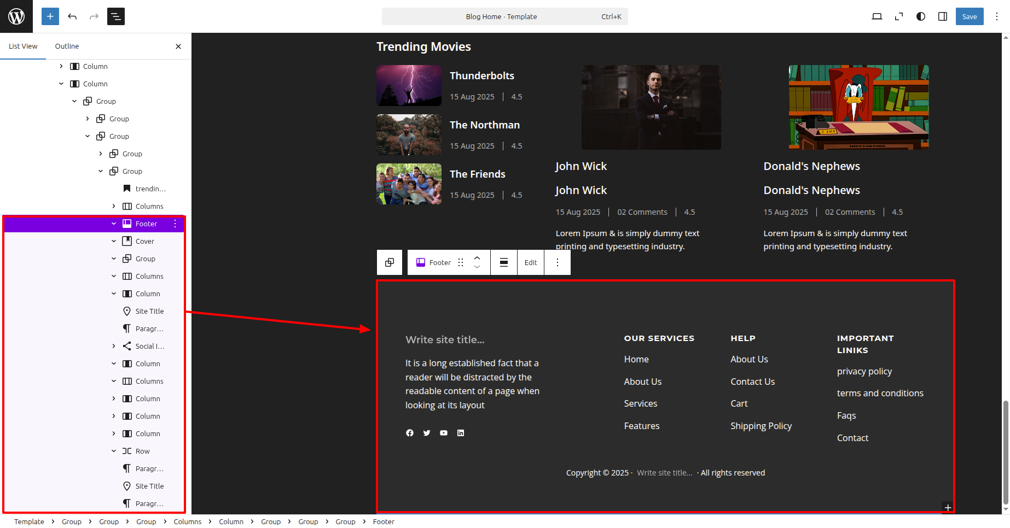This screenshot has height=528, width=1010.
Task: Collapse the Row item in list view
Action: pyautogui.click(x=114, y=451)
